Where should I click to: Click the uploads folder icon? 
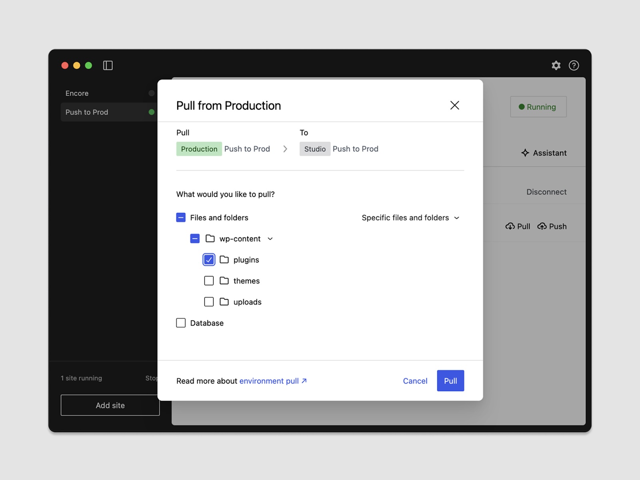tap(224, 302)
